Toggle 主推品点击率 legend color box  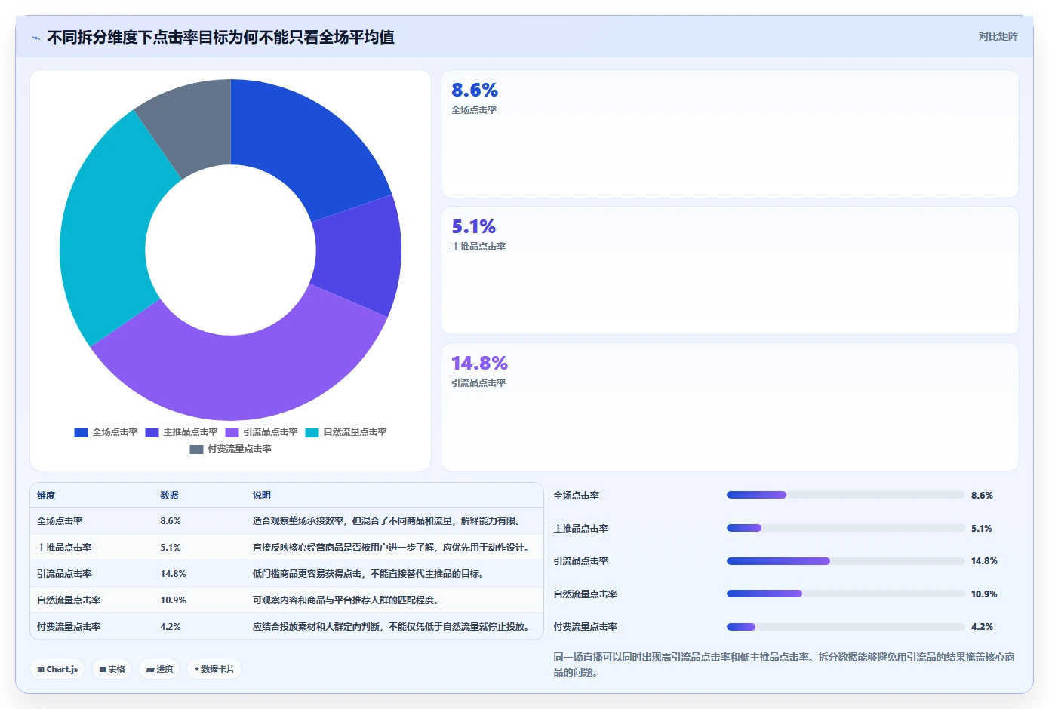coord(152,432)
